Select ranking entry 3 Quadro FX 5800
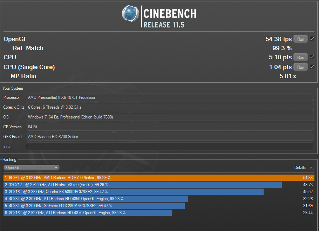 134,191
